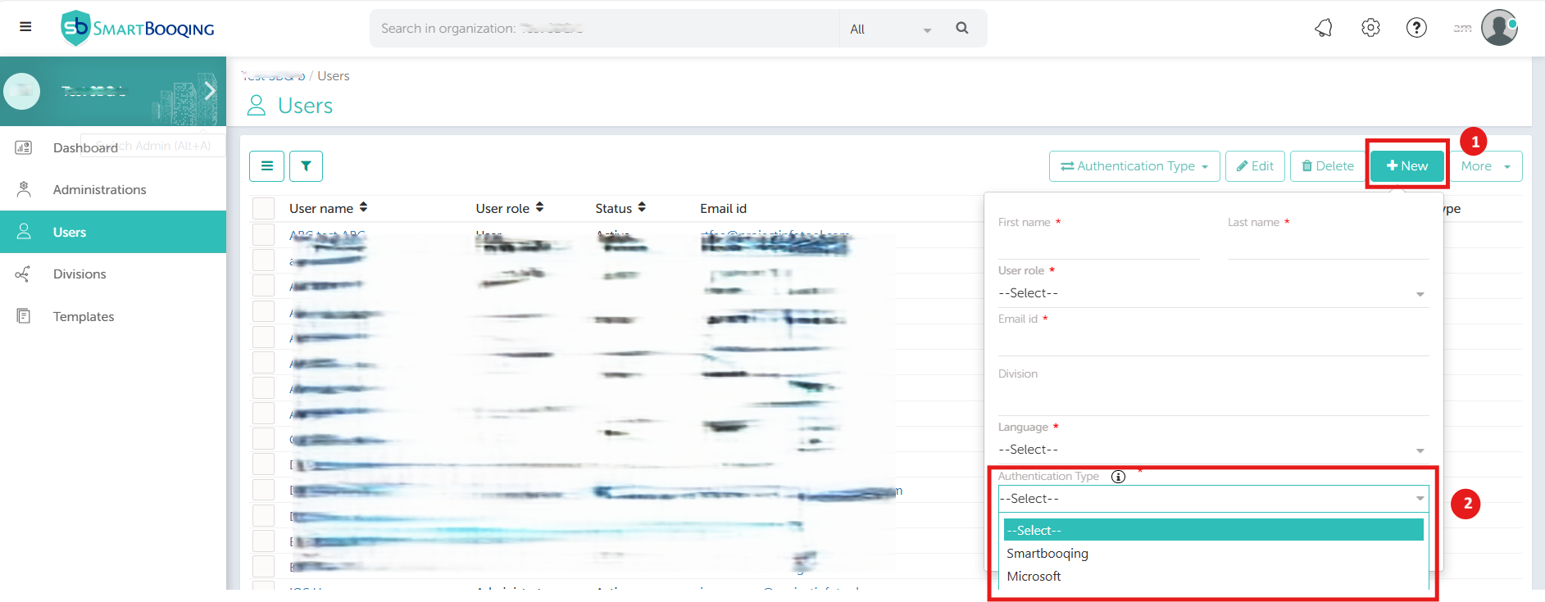Click the list view menu button

click(266, 166)
